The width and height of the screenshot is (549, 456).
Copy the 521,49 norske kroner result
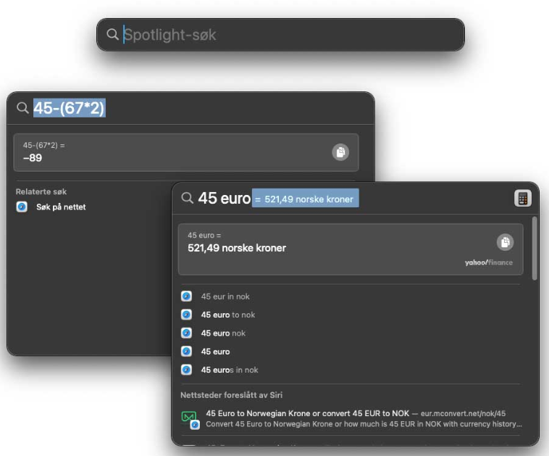coord(505,242)
